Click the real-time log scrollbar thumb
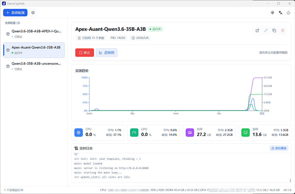The height and width of the screenshot is (194, 295). [290, 180]
